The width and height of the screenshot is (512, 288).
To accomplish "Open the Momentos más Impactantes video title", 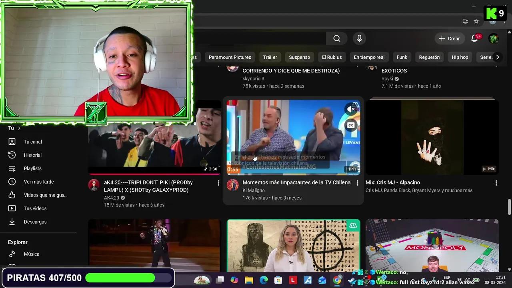I will [x=296, y=182].
